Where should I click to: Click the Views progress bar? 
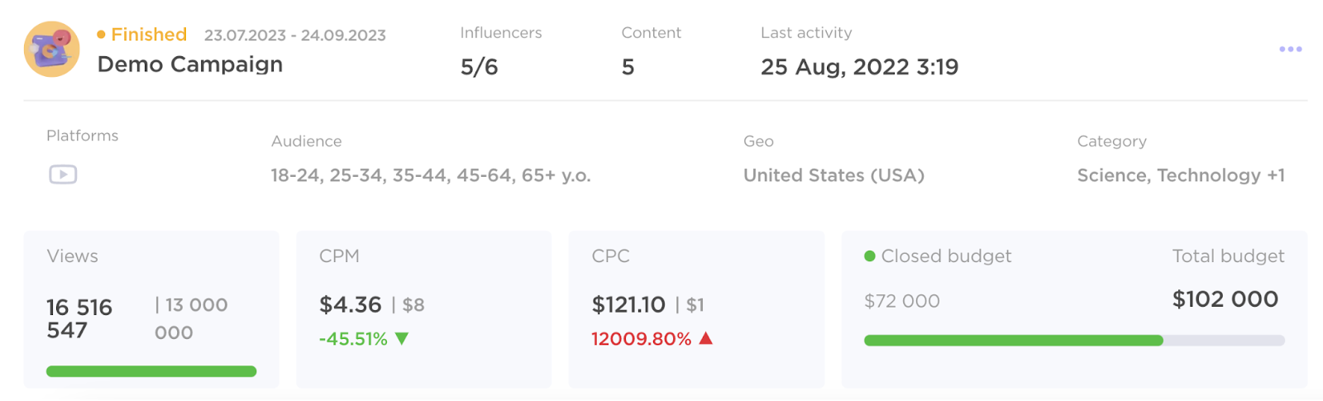coord(151,371)
